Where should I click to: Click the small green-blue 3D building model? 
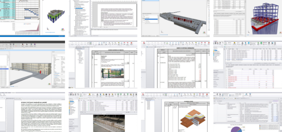[55, 16]
